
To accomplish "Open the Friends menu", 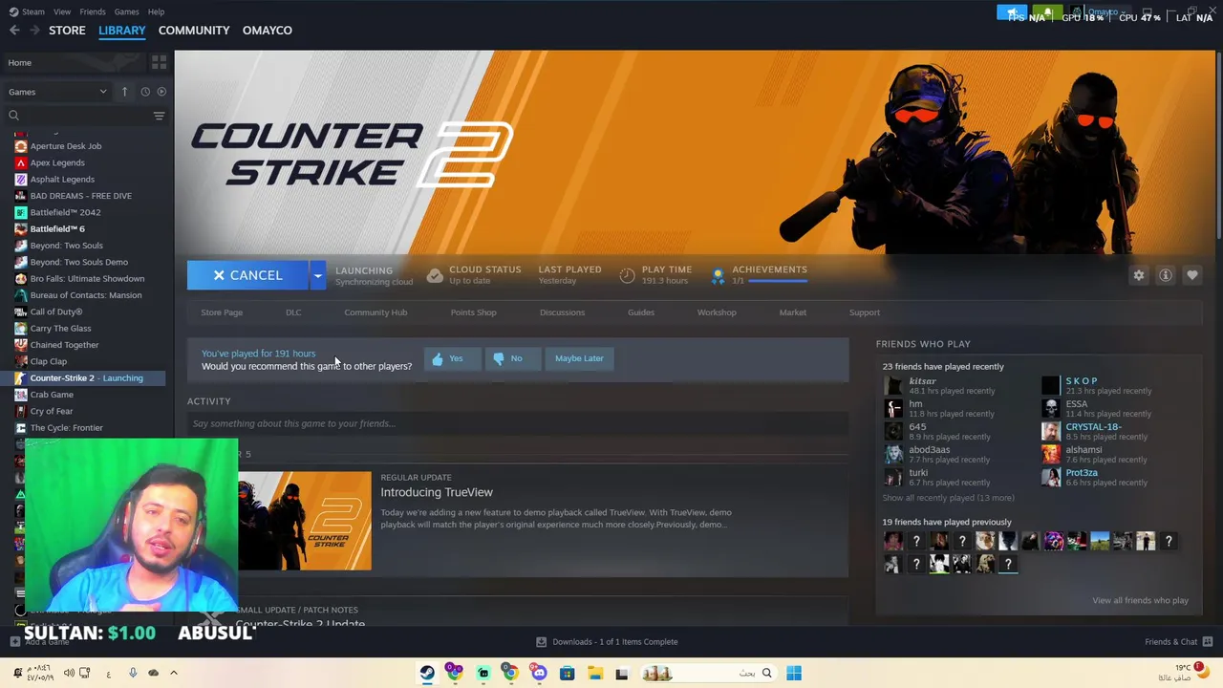I will (x=93, y=11).
